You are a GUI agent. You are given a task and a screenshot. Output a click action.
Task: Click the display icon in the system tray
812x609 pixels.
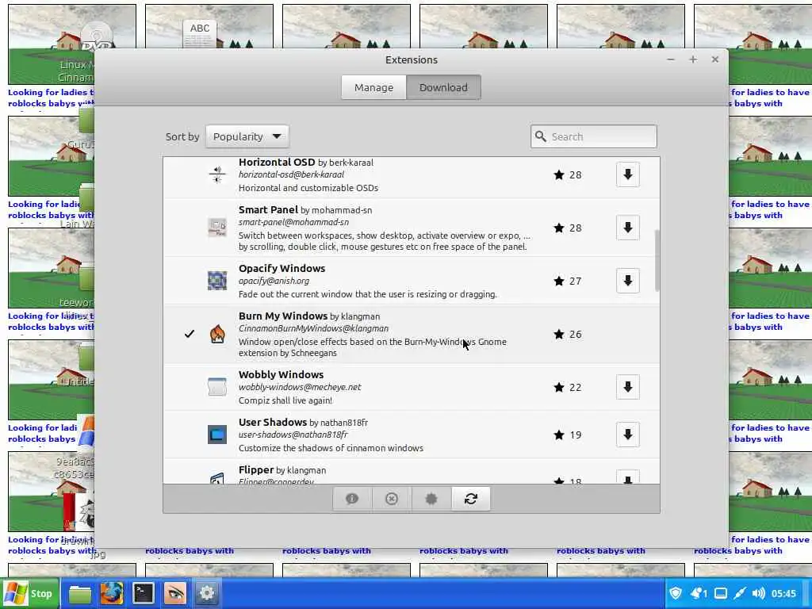(721, 593)
